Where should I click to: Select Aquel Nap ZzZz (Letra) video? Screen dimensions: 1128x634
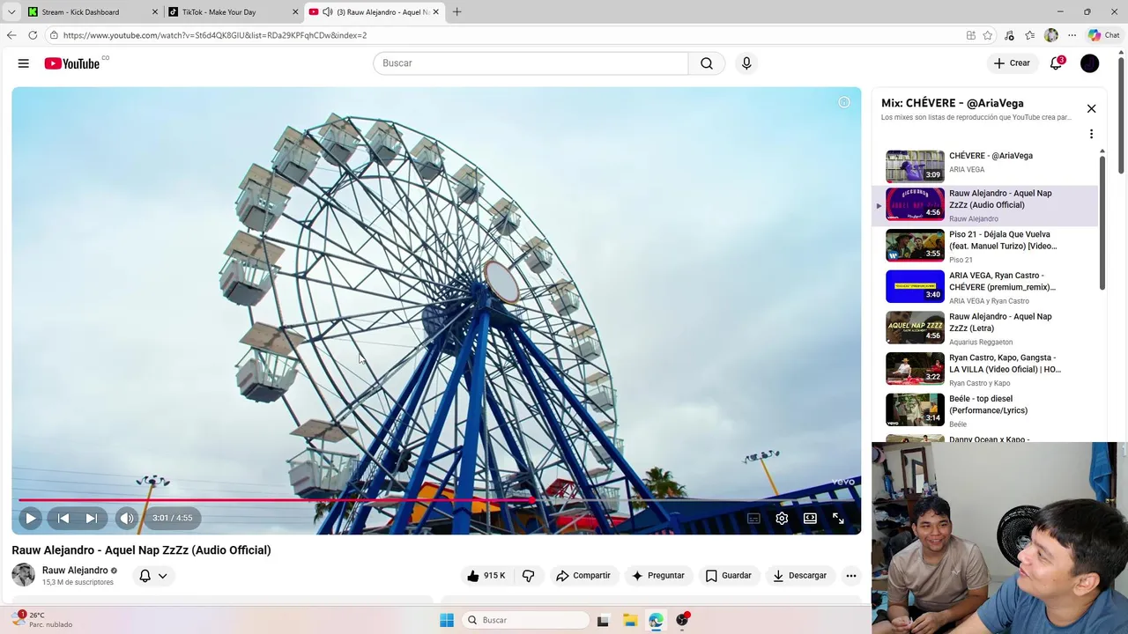click(x=987, y=328)
